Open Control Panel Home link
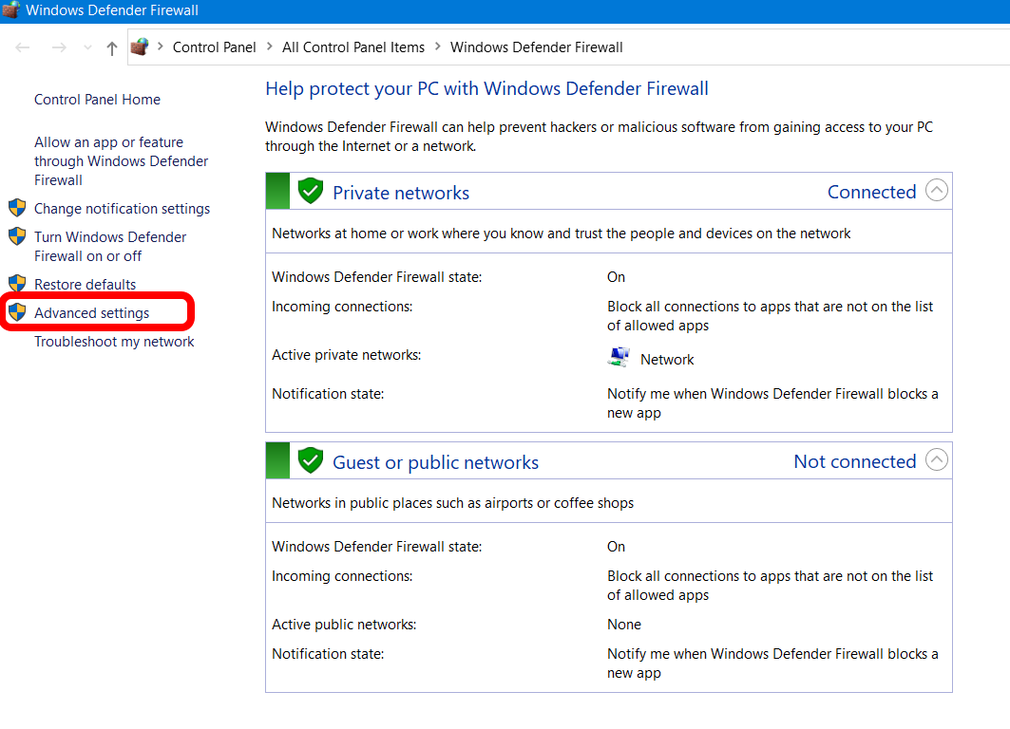The width and height of the screenshot is (1010, 729). click(x=97, y=100)
